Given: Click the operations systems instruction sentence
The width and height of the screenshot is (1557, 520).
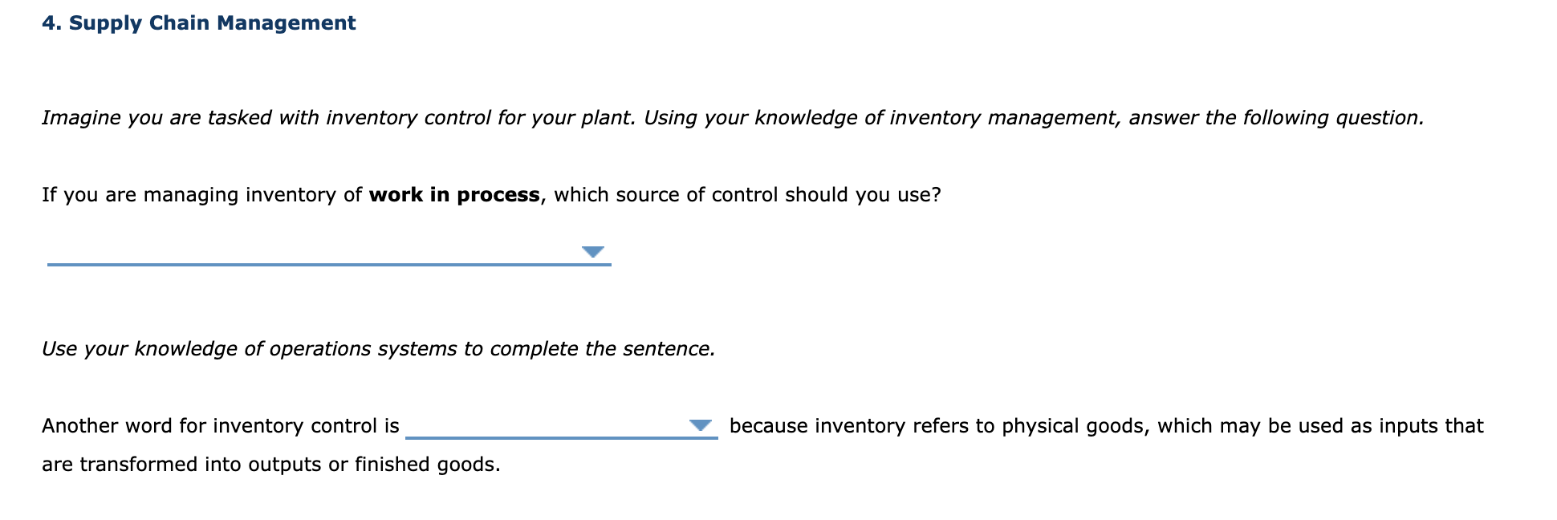Looking at the screenshot, I should 377,348.
